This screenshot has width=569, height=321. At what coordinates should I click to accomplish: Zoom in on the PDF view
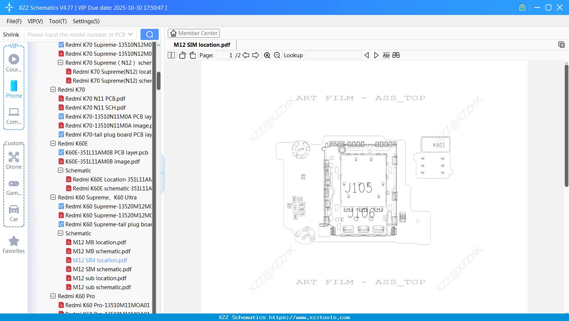[x=267, y=55]
